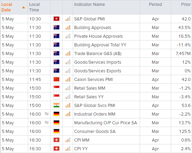Sort by the Local Date column header
The image size is (192, 153).
(7, 7)
